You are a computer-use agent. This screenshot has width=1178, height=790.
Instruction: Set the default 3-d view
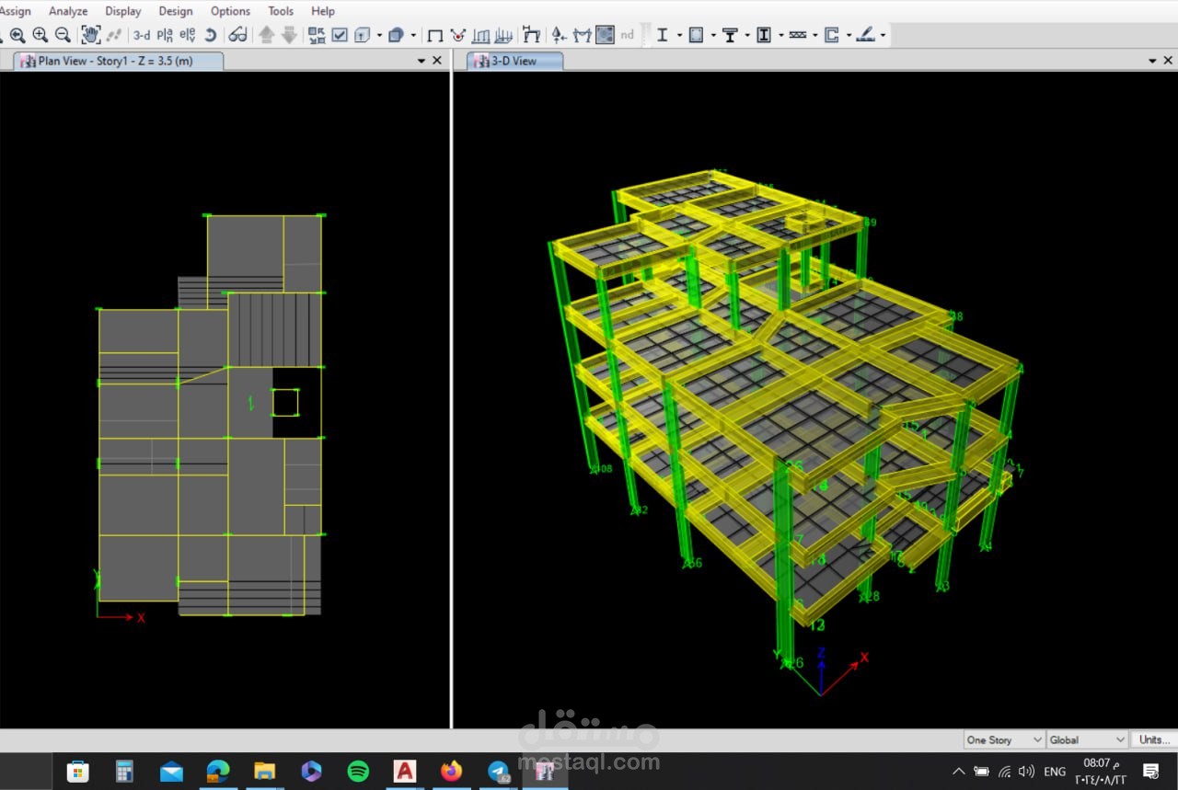pos(142,35)
